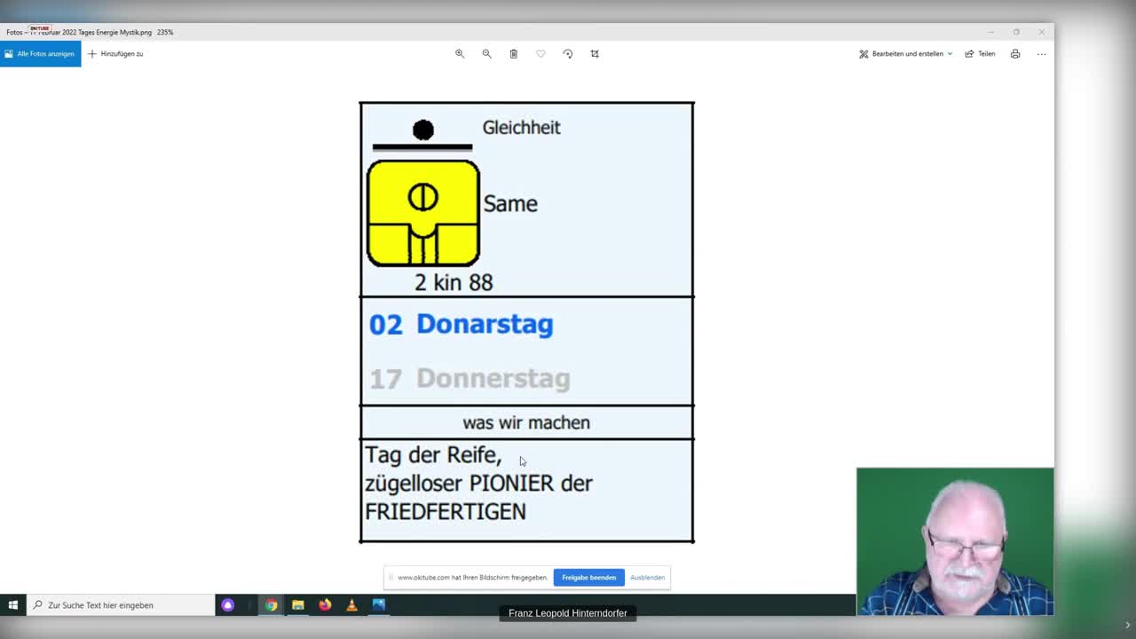The height and width of the screenshot is (639, 1136).
Task: Click name label Franz Leopold Hinterndorfer
Action: pos(568,613)
